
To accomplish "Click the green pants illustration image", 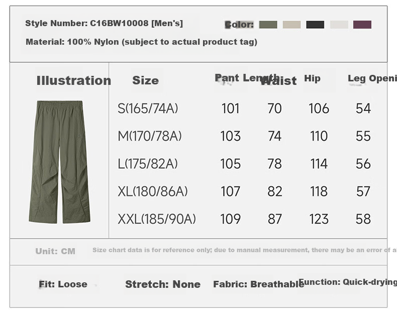I will pos(60,162).
